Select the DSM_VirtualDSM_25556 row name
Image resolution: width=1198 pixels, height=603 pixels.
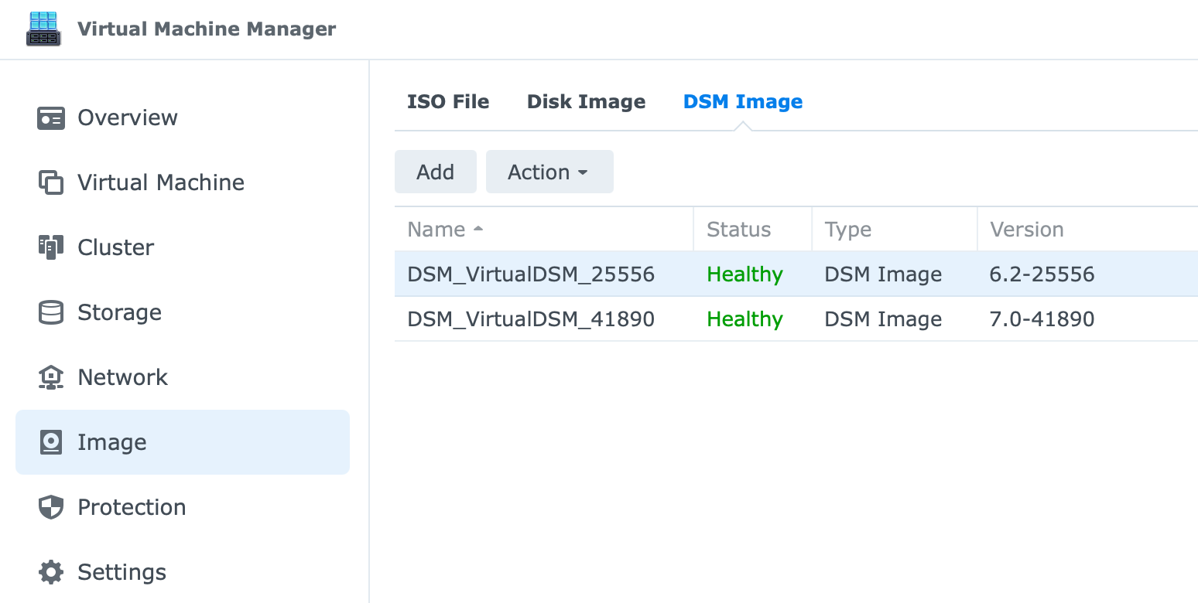531,274
